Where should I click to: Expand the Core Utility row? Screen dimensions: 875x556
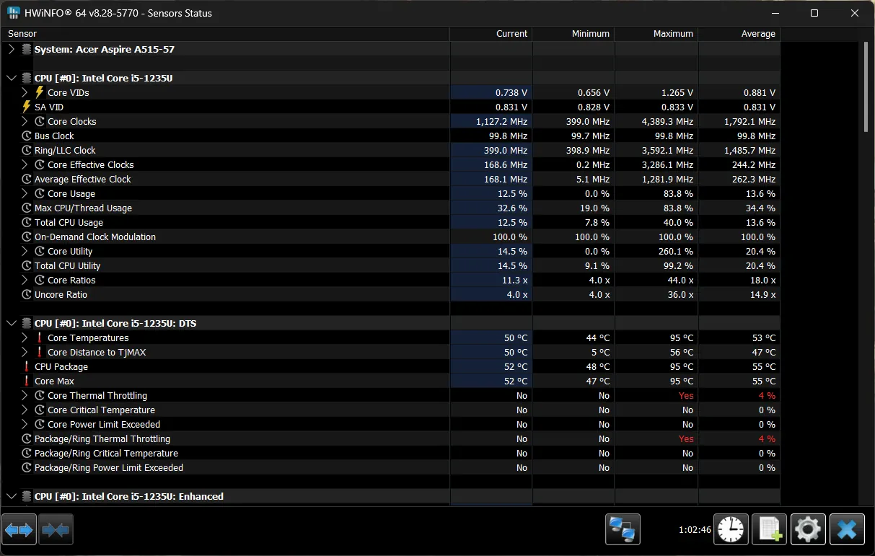pyautogui.click(x=25, y=251)
